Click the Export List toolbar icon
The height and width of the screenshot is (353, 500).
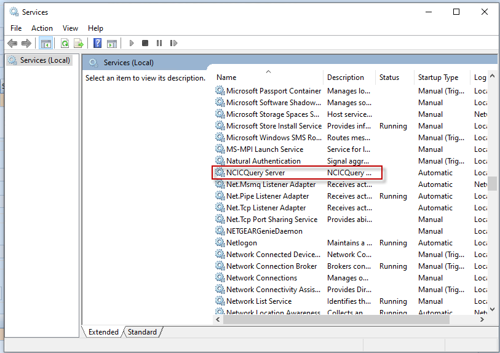[x=79, y=43]
